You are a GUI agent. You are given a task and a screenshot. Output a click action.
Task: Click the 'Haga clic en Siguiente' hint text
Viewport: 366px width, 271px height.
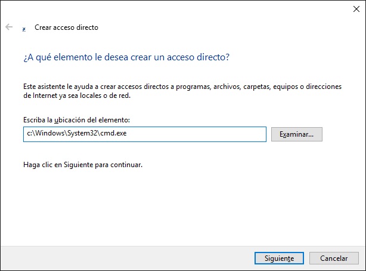(83, 164)
